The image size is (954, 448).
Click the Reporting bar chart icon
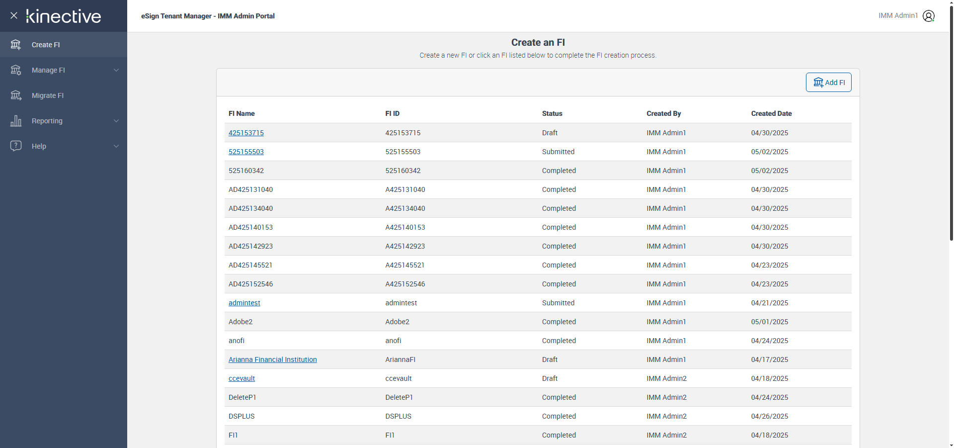tap(16, 121)
